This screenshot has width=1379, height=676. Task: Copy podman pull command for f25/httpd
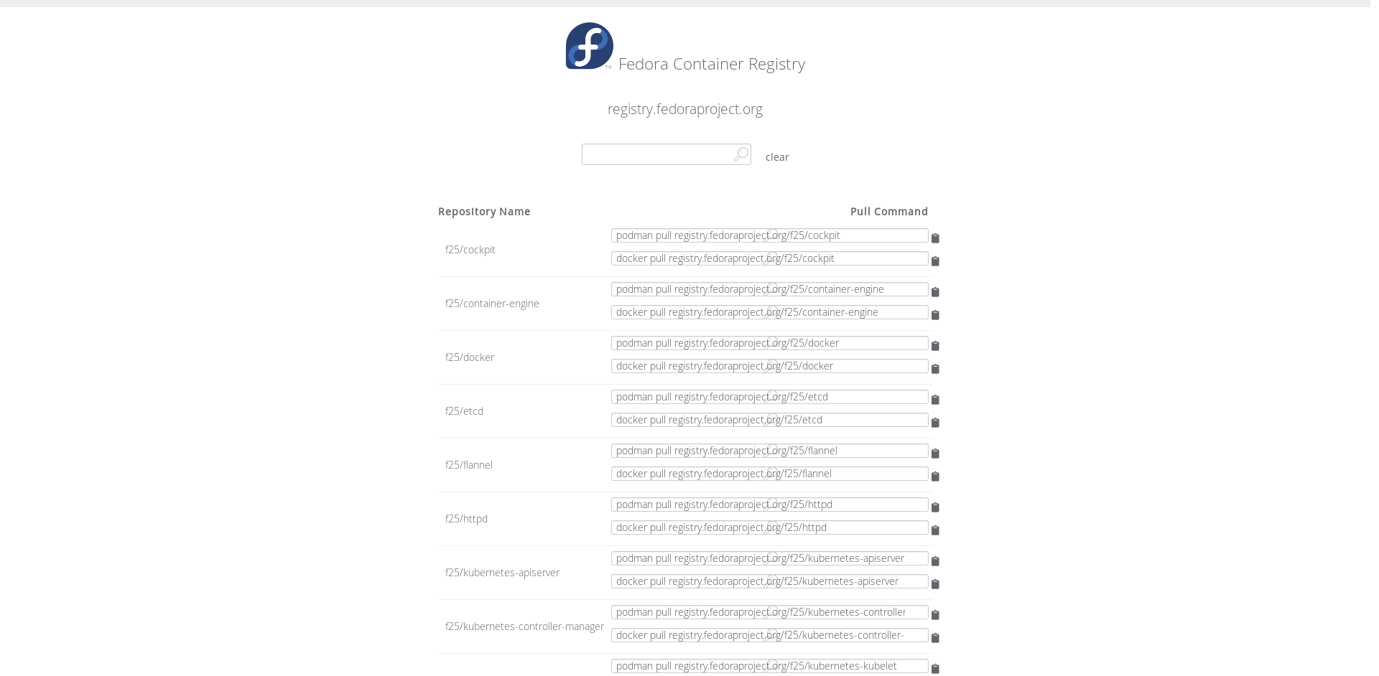pyautogui.click(x=935, y=507)
